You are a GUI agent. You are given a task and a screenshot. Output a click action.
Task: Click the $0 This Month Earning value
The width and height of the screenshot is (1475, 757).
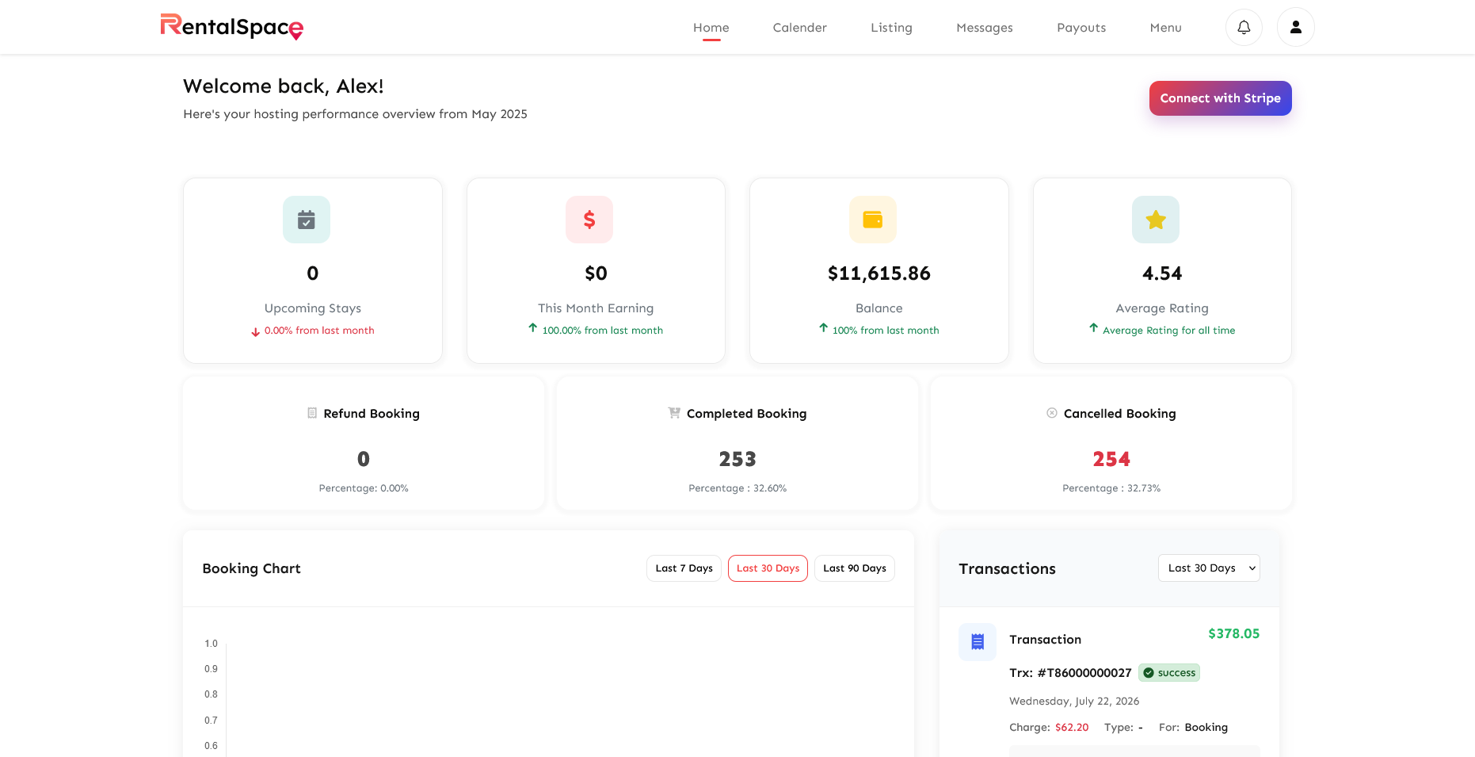(596, 273)
